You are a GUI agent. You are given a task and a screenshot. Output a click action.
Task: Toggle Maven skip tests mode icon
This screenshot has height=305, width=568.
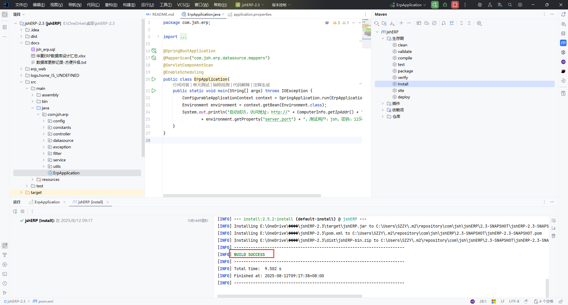tap(434, 23)
